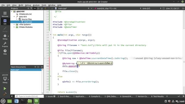Expand the CMake Modules node
The height and width of the screenshot is (104, 185).
[x=14, y=27]
